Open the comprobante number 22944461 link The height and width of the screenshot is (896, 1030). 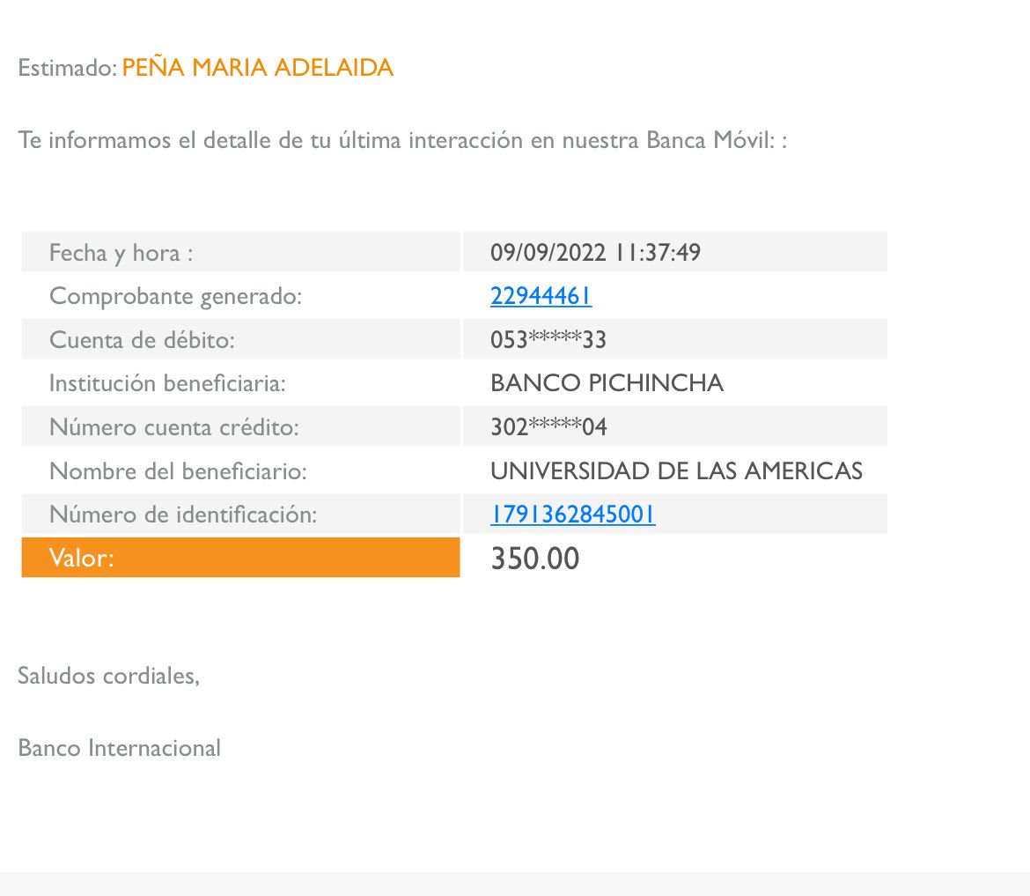(x=541, y=296)
